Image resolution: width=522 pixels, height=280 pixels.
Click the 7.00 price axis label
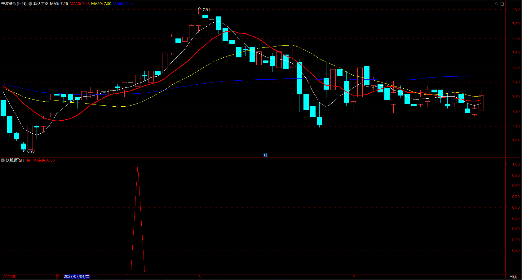point(516,141)
